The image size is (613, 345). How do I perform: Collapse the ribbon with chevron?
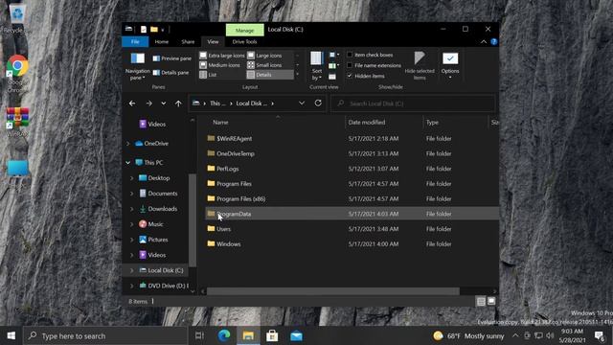484,41
